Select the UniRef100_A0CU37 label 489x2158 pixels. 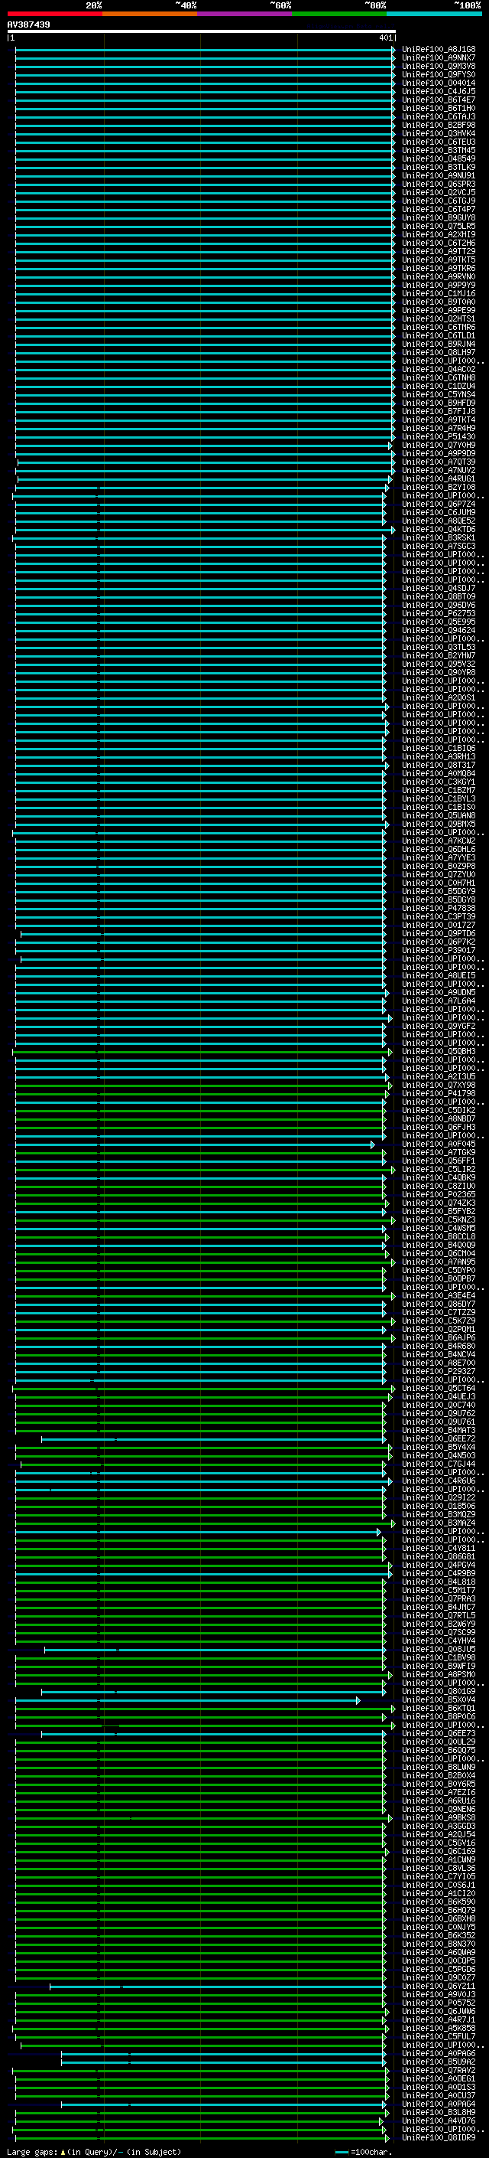(x=439, y=2095)
